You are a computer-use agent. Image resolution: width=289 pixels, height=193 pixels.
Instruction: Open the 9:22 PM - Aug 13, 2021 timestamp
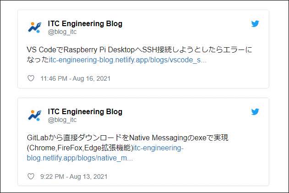74,176
